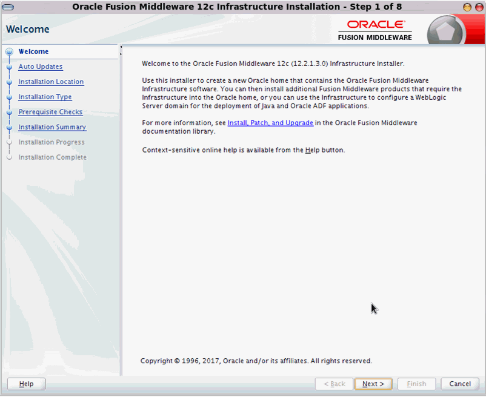486x397 pixels.
Task: Jump to Installation Summary step
Action: point(52,127)
